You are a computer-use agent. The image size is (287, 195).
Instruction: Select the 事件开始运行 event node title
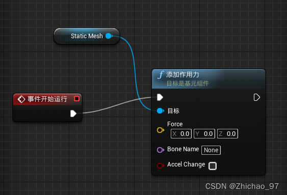pos(47,99)
